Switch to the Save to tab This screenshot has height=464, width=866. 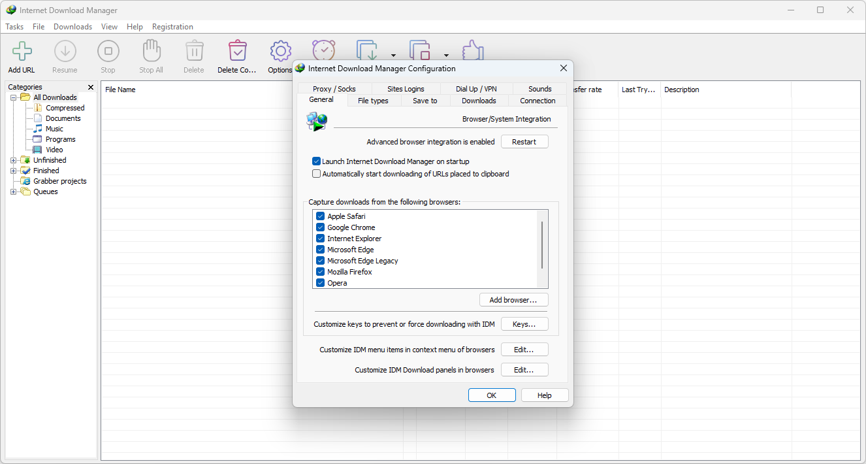coord(425,101)
